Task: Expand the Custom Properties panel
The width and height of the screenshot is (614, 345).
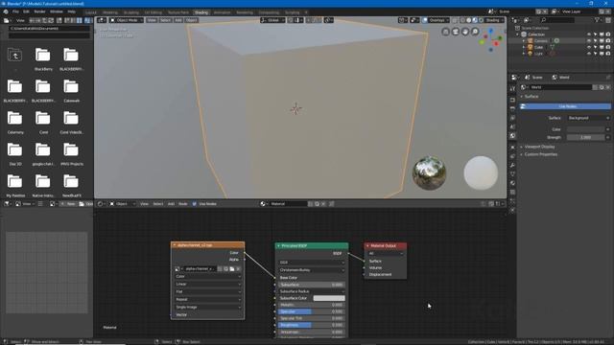Action: coord(540,154)
